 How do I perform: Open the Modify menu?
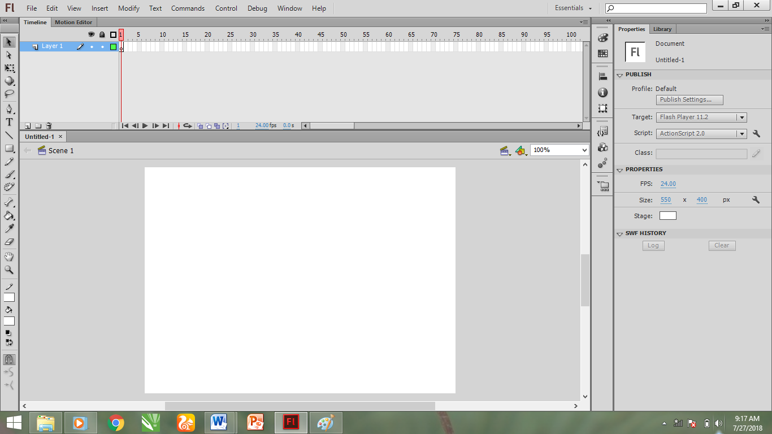click(x=128, y=8)
